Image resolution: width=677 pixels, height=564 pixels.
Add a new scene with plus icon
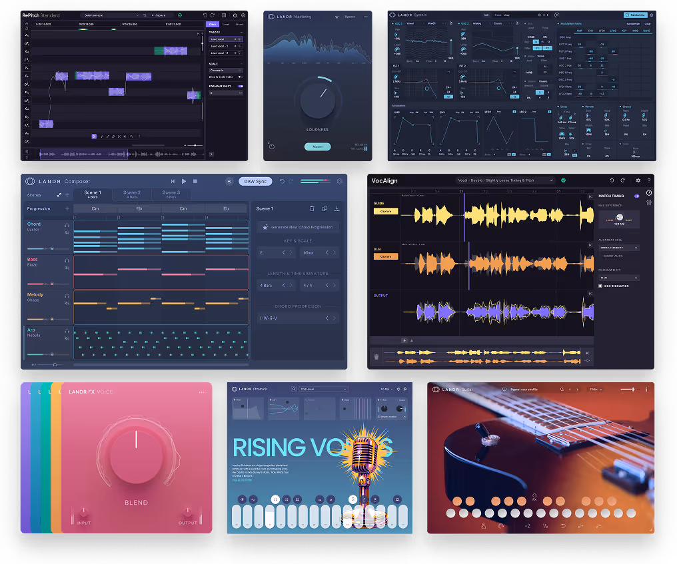click(67, 195)
